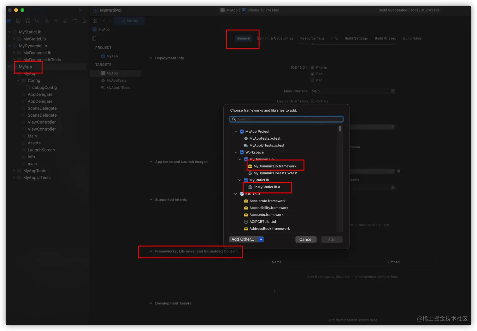
Task: Switch to the Build Phases tab
Action: 385,38
